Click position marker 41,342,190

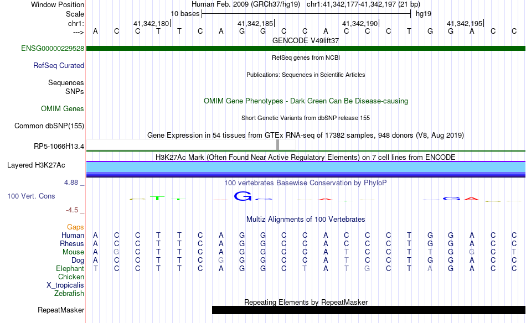360,23
